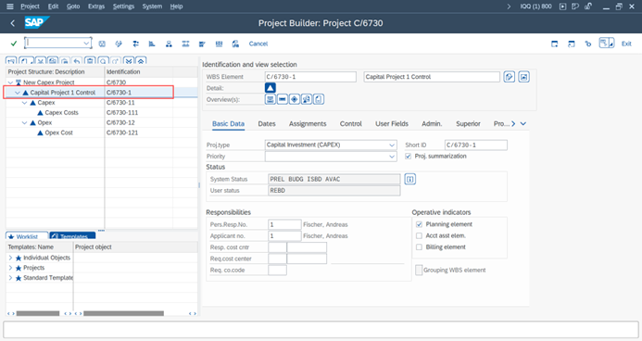This screenshot has height=341, width=642.
Task: Click the Undo arrow in tree toolbar
Action: (x=77, y=61)
